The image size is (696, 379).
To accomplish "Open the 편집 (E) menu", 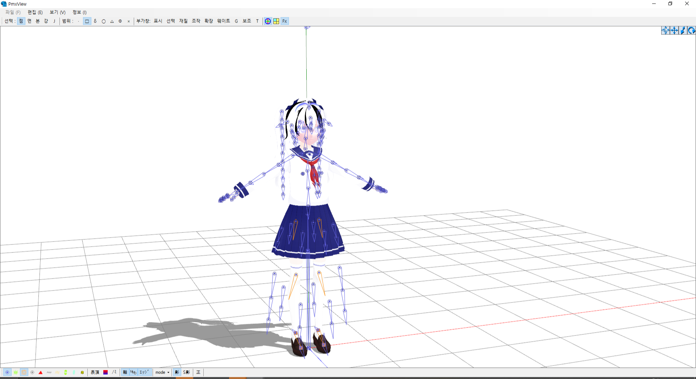I will click(35, 12).
